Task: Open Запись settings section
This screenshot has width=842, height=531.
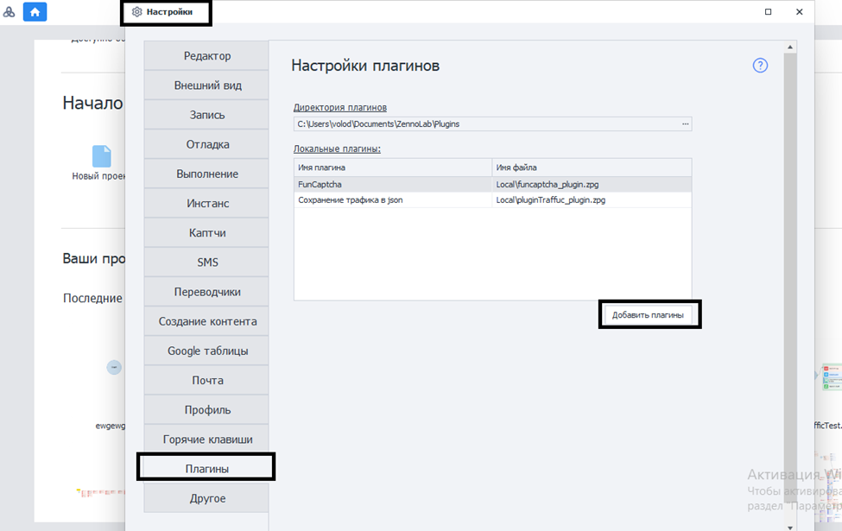Action: click(x=206, y=115)
